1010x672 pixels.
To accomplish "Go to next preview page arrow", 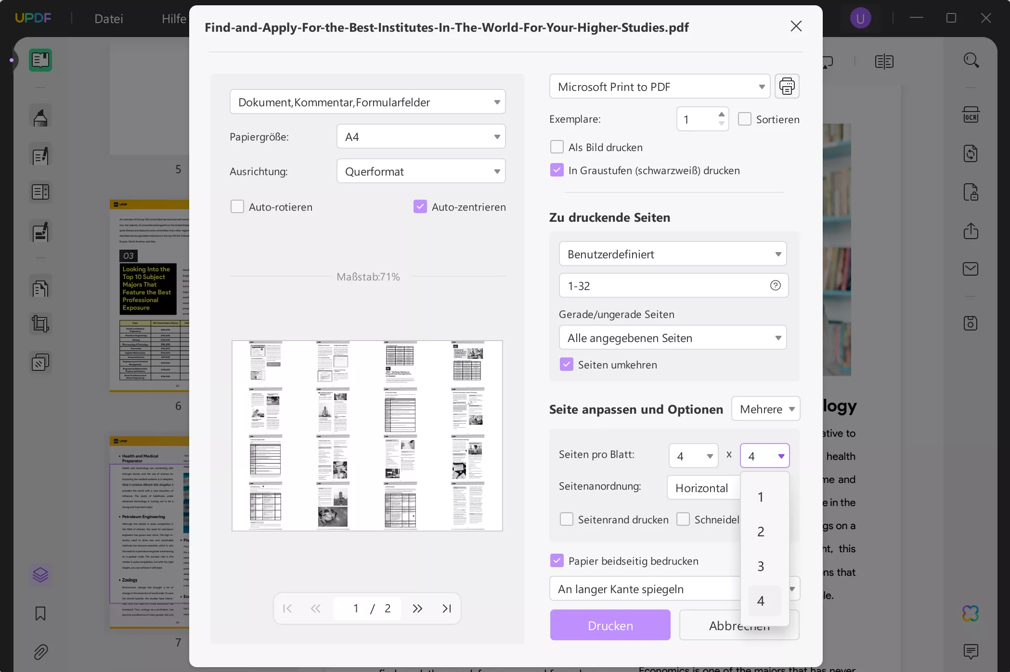I will click(x=417, y=609).
